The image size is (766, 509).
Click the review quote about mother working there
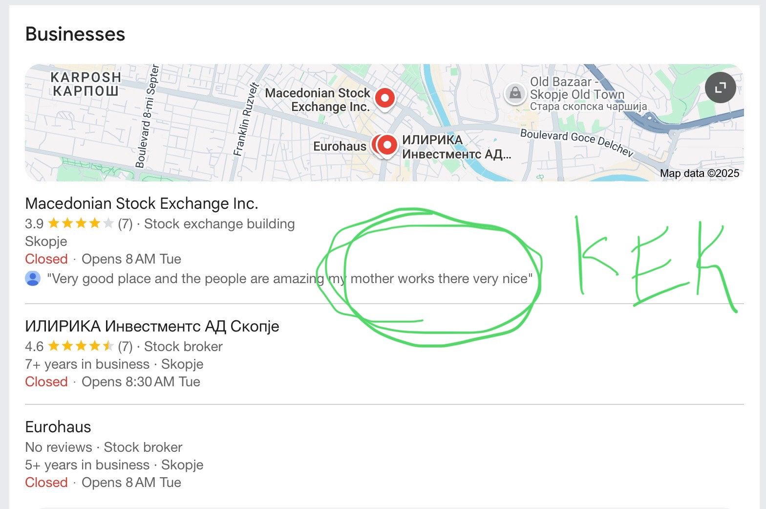[x=289, y=279]
